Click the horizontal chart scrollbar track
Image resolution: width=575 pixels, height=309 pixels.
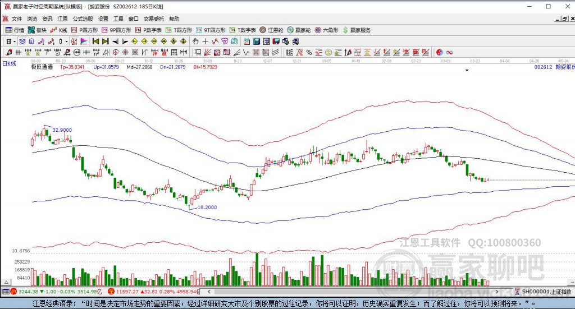pos(353,292)
